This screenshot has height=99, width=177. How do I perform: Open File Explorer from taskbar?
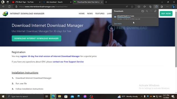(x=59, y=97)
